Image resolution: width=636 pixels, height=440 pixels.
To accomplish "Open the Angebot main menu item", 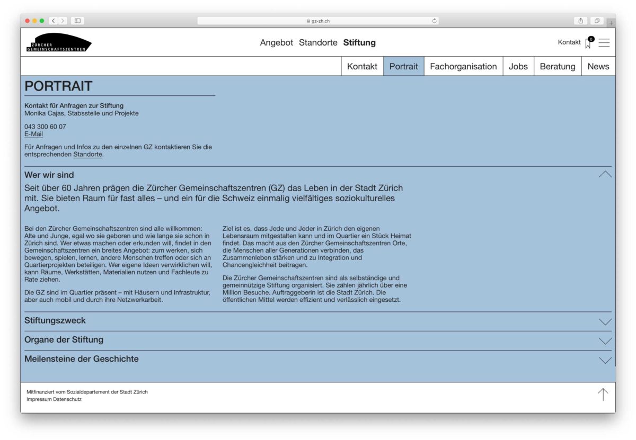I will [x=276, y=42].
